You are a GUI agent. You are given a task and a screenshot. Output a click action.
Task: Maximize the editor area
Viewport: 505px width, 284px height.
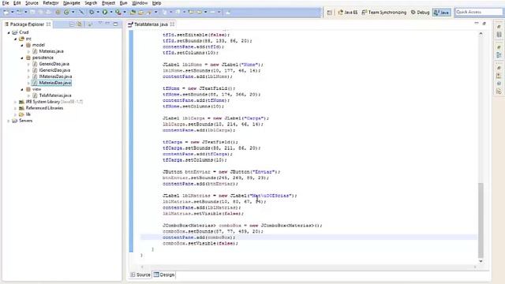coord(484,24)
